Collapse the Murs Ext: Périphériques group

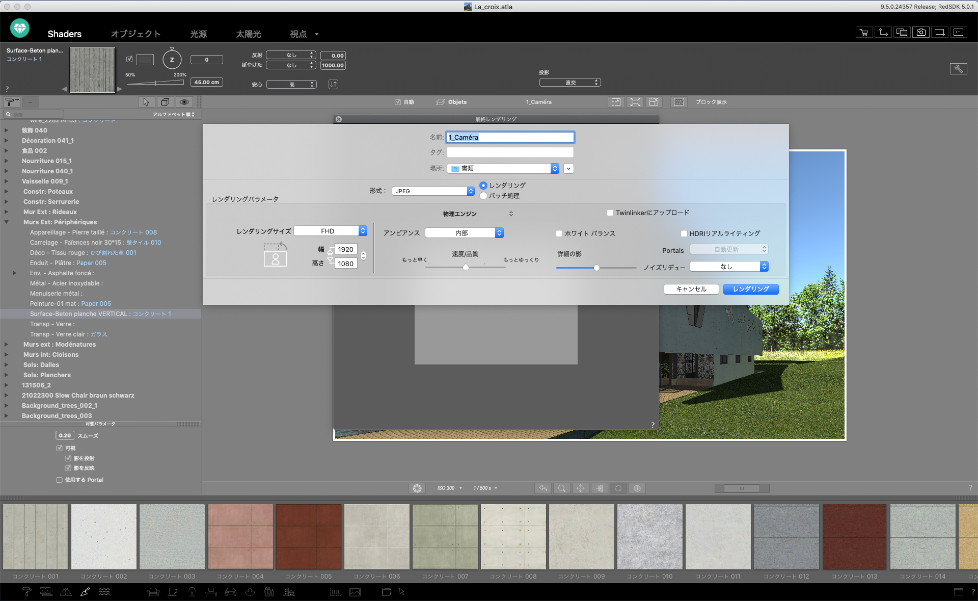click(x=6, y=222)
